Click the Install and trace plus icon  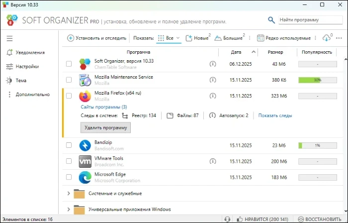click(71, 38)
